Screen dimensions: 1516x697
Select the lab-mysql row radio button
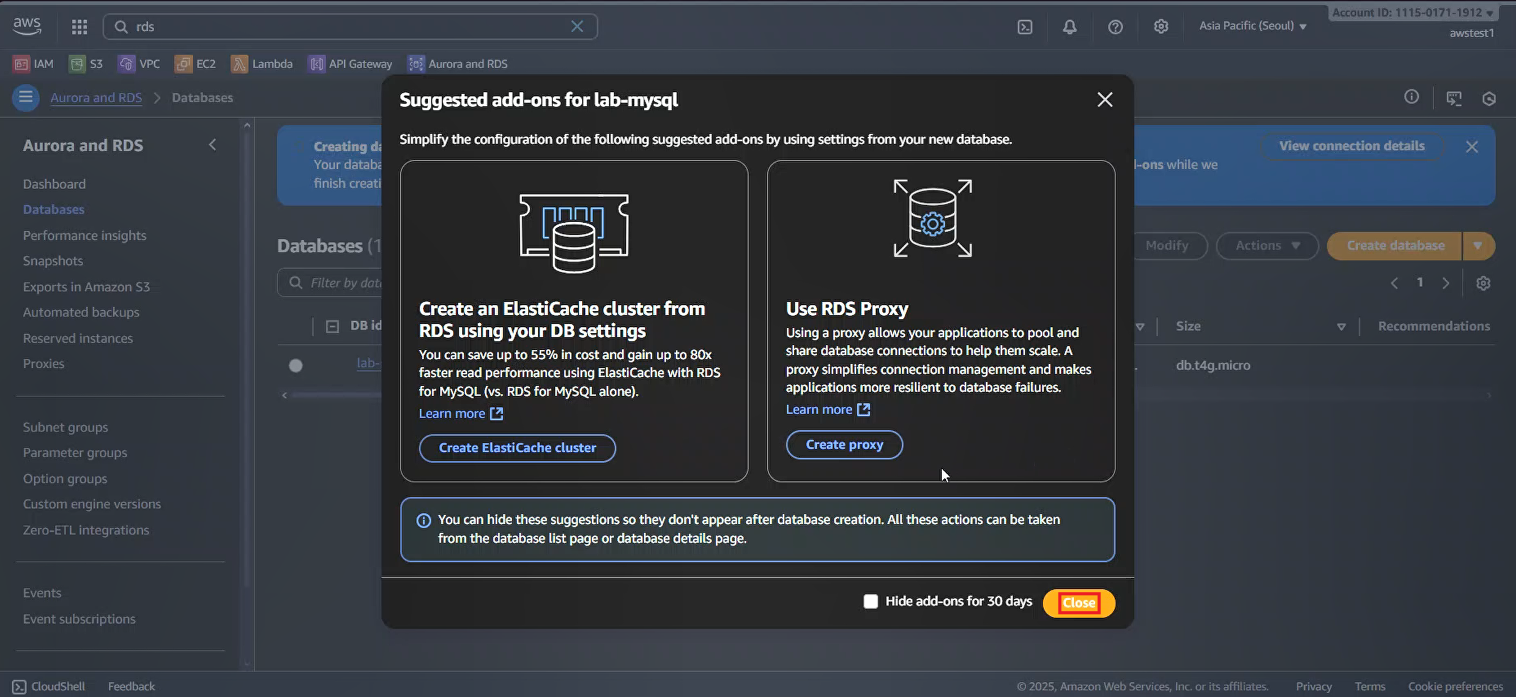(295, 365)
